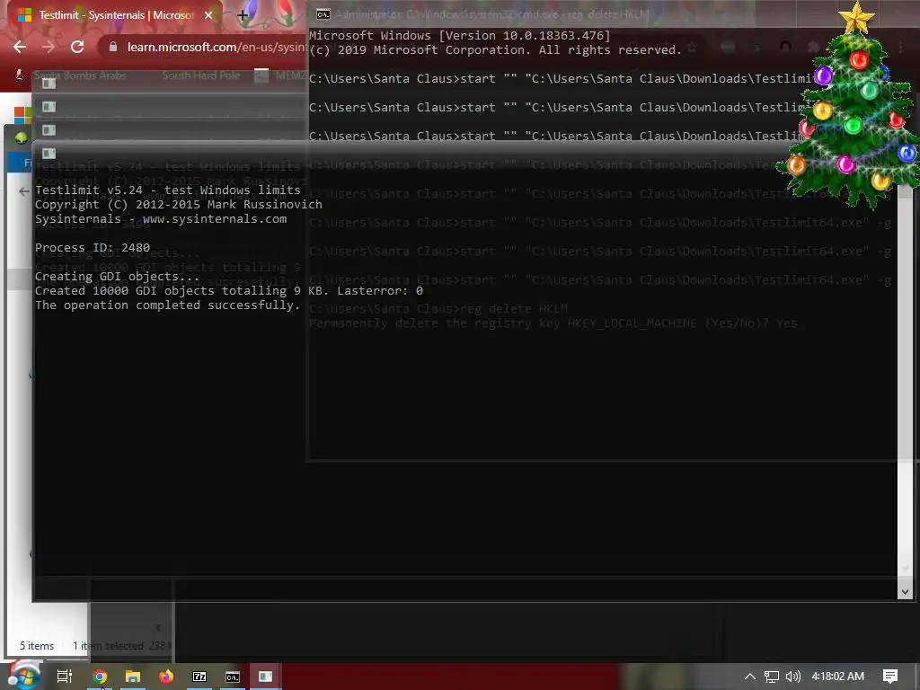Open the Santa Bombs Arabs bookmark
This screenshot has width=920, height=690.
pyautogui.click(x=80, y=75)
